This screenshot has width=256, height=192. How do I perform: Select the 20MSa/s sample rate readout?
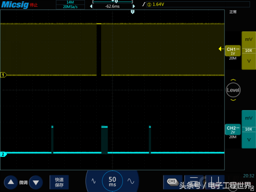coord(70,7)
